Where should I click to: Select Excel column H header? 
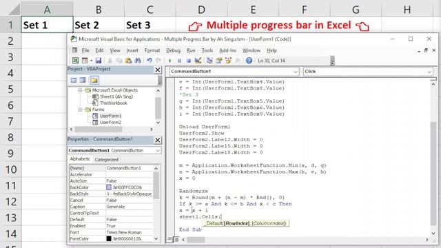(407, 9)
